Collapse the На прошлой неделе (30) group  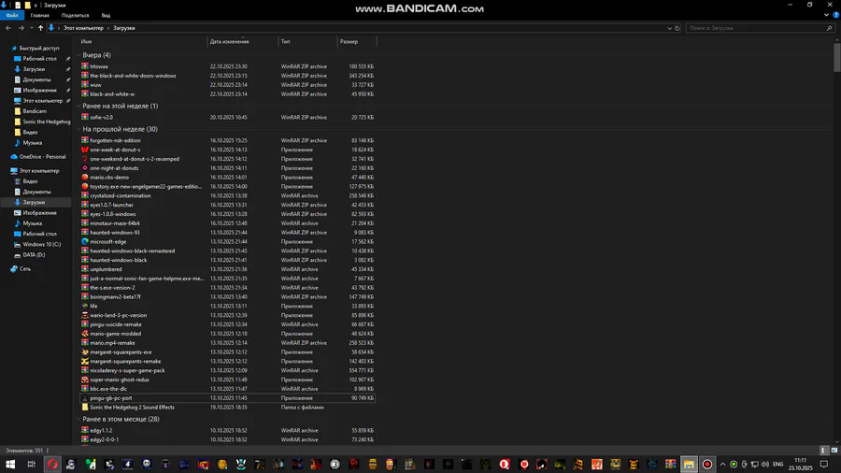pos(78,129)
